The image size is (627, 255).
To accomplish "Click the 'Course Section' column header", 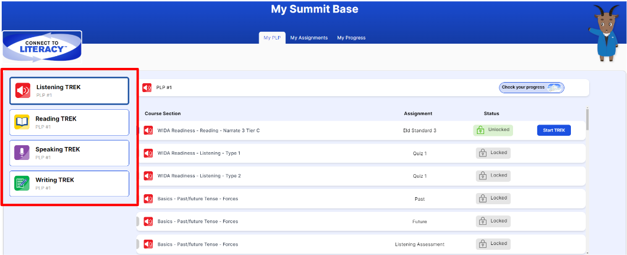I will [163, 113].
